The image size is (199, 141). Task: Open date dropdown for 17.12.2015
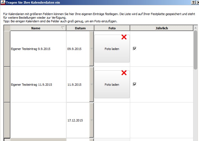pyautogui.click(x=92, y=120)
